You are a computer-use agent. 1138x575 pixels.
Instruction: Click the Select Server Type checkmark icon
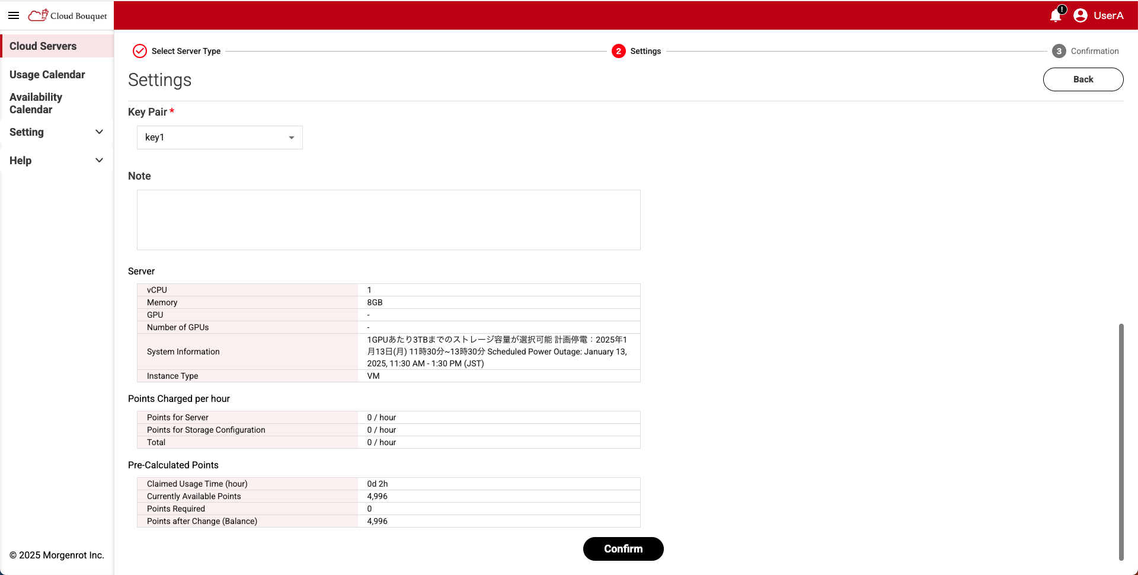[x=140, y=51]
